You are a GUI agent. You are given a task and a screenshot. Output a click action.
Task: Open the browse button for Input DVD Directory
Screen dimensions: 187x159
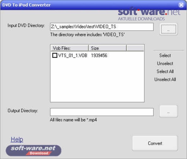click(x=169, y=29)
